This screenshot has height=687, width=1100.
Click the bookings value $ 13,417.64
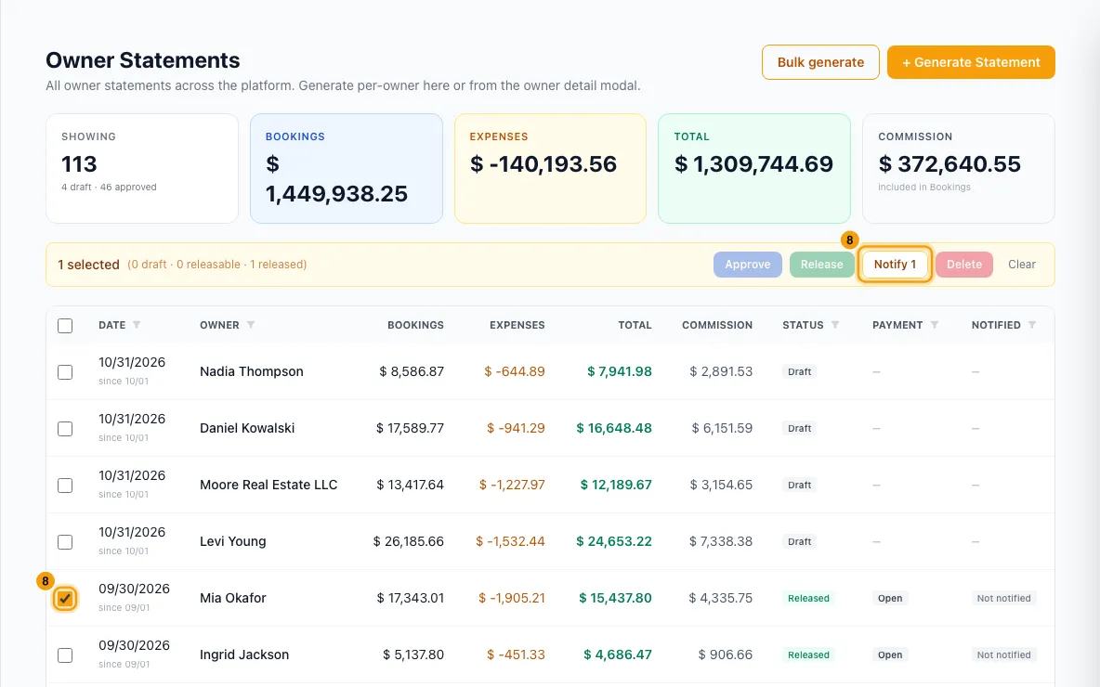coord(411,486)
